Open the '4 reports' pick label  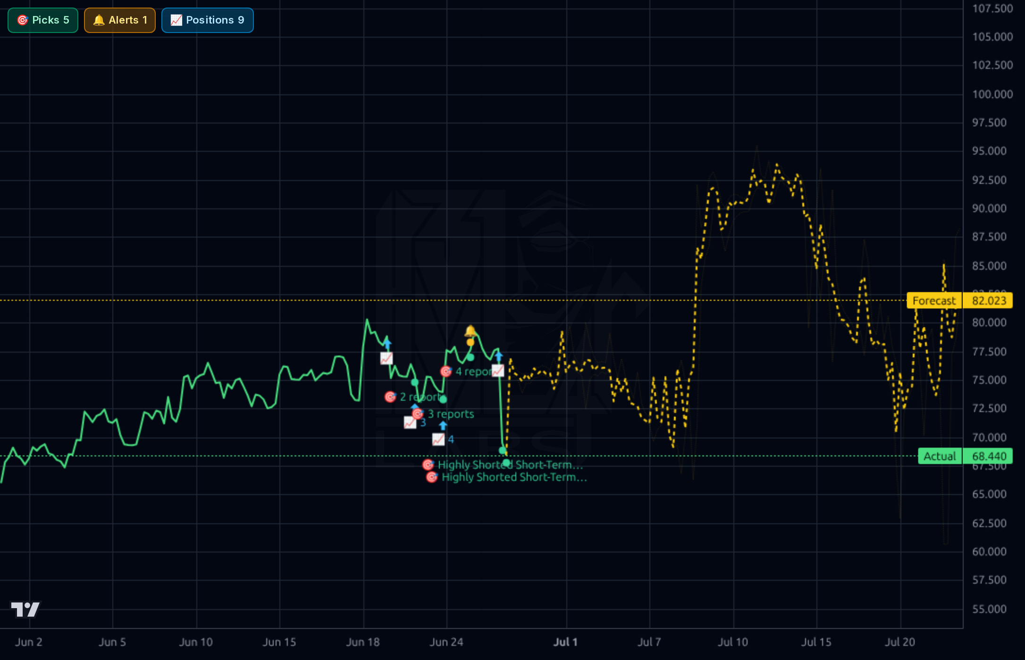point(473,371)
